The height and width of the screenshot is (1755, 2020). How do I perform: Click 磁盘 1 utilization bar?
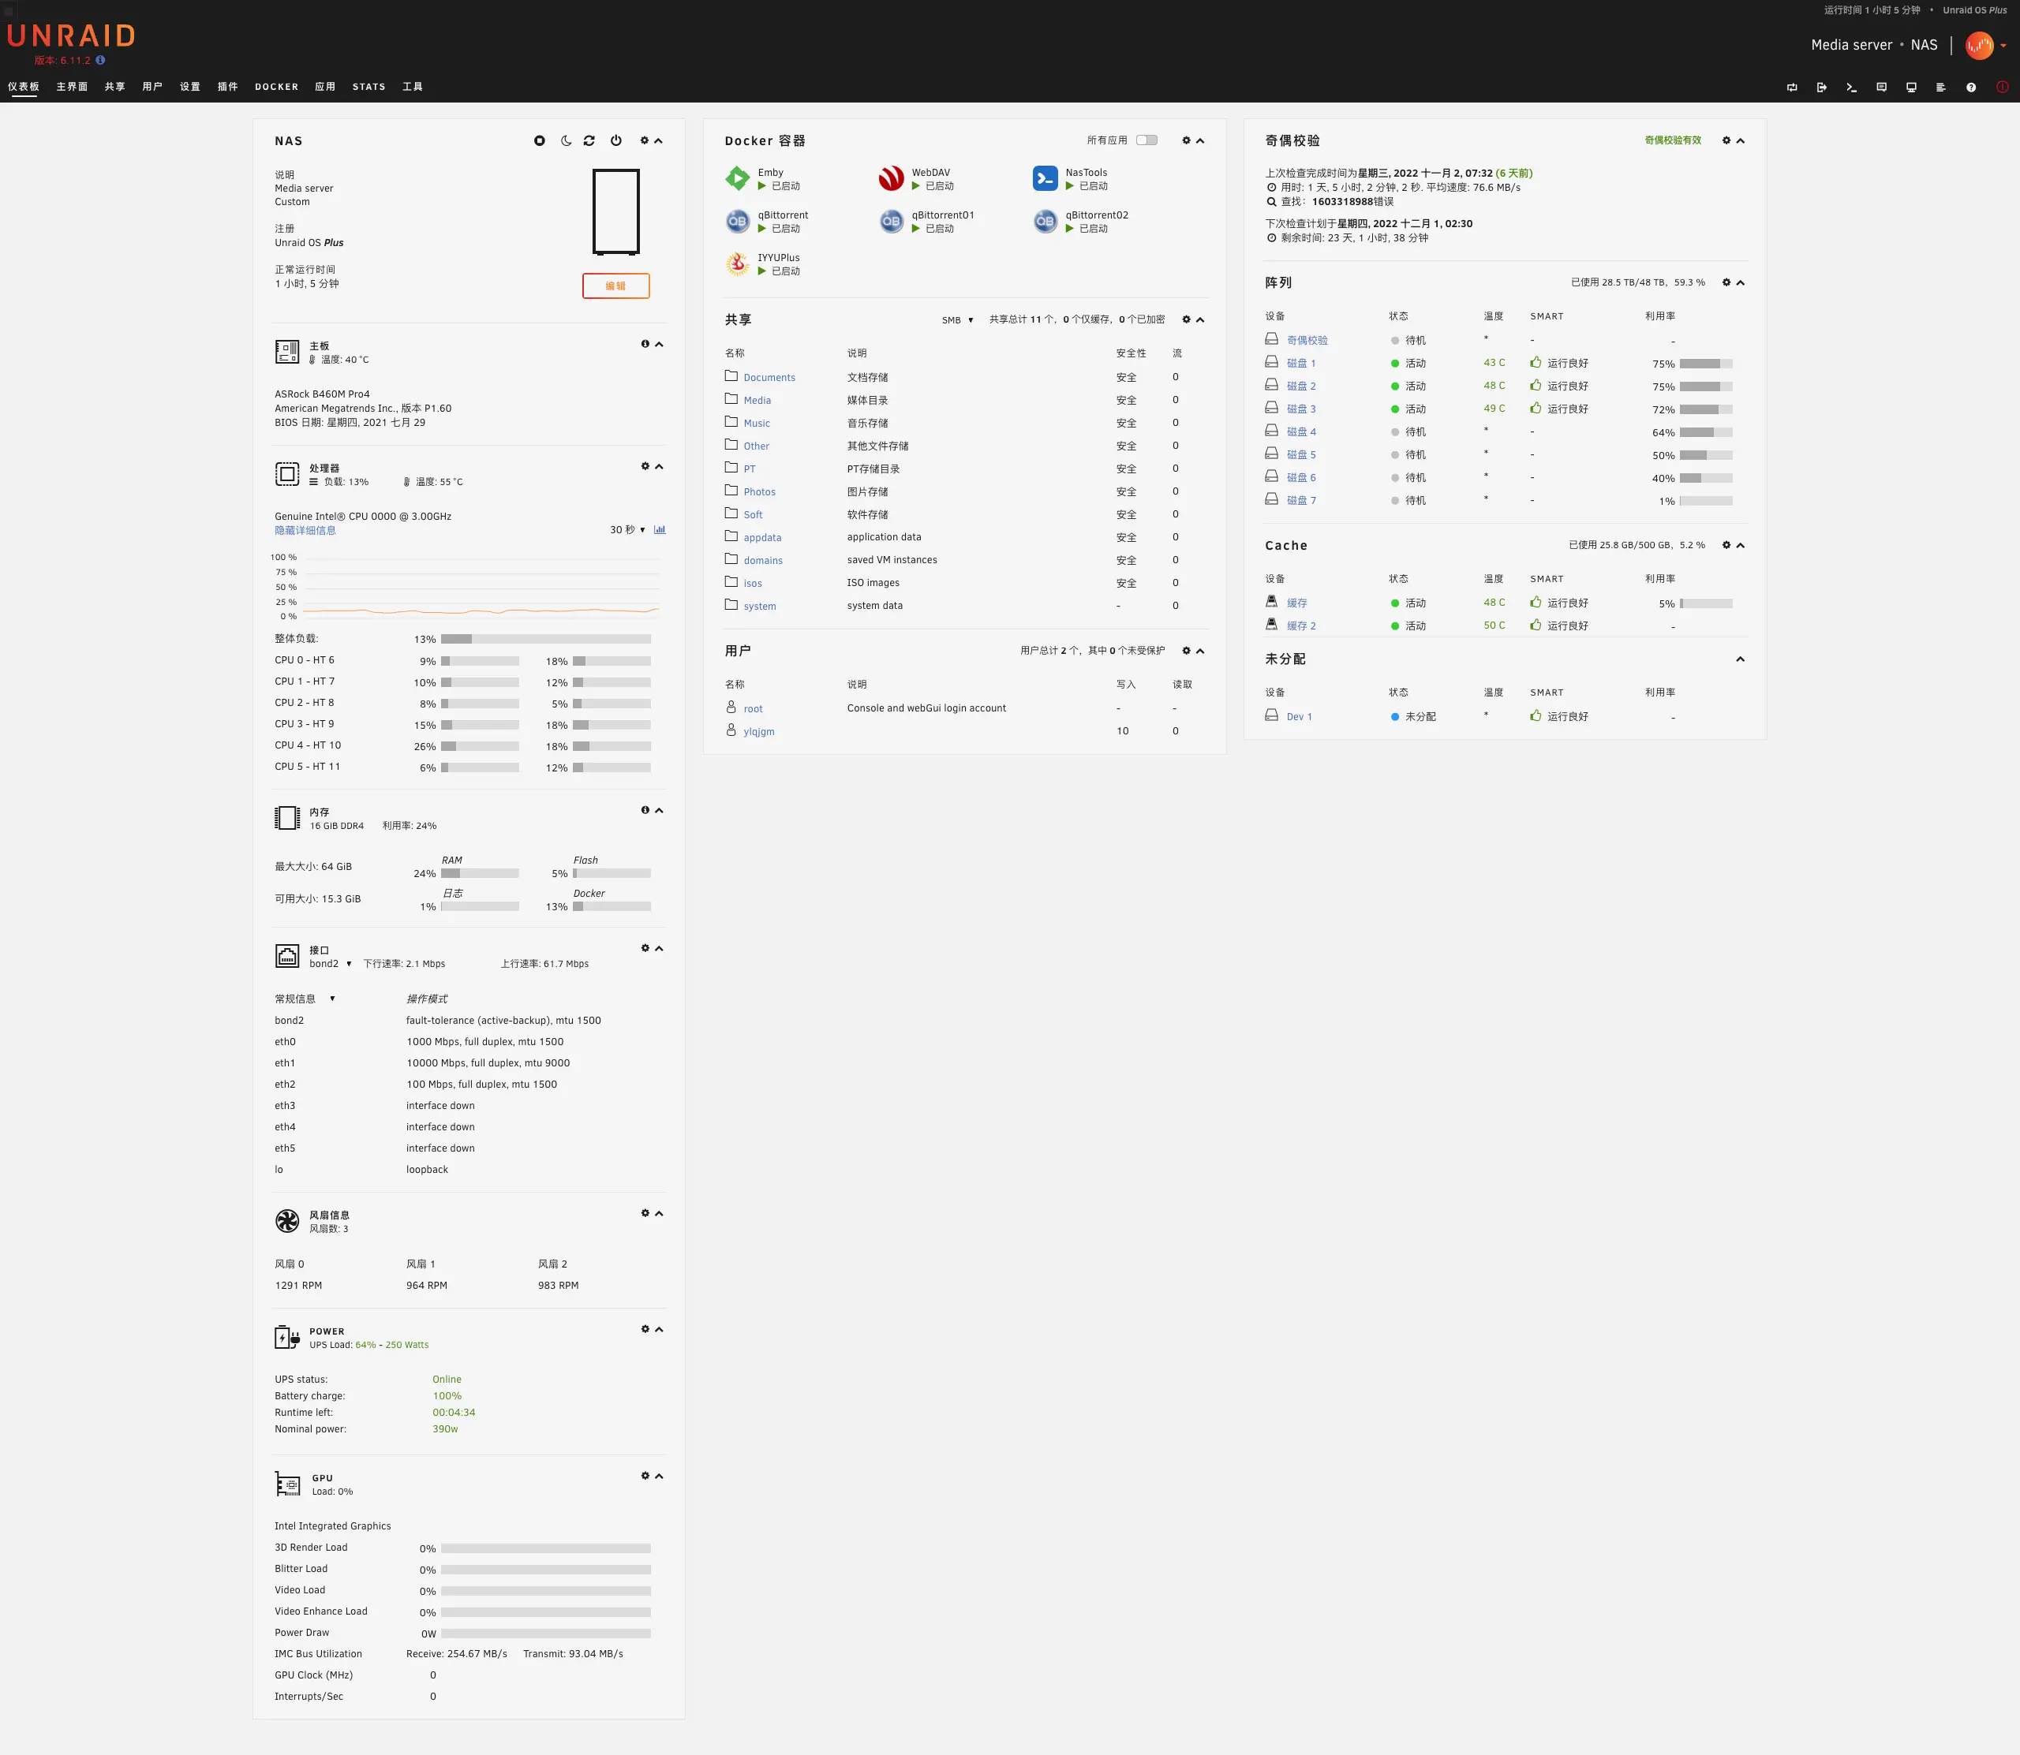(x=1704, y=364)
